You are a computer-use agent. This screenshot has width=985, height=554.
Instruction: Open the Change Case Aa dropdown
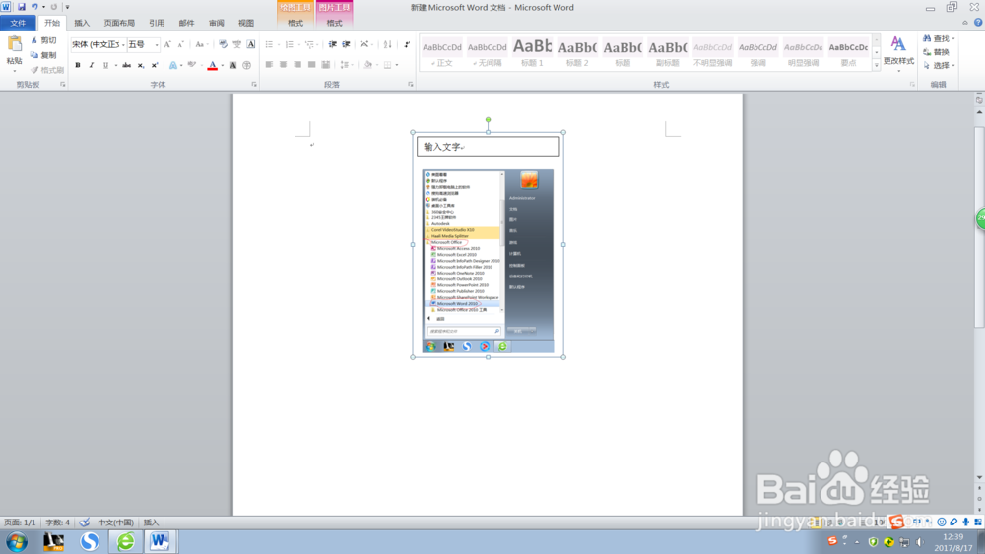coord(200,44)
